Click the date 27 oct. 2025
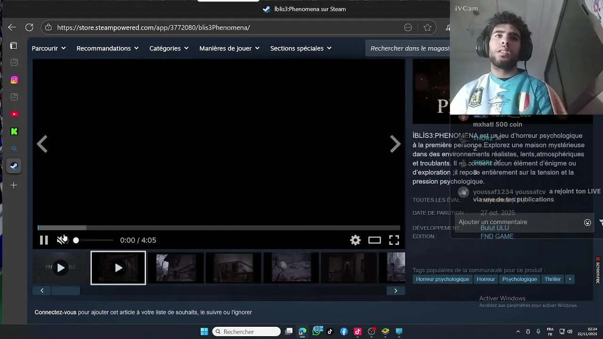Image resolution: width=603 pixels, height=339 pixels. point(497,213)
